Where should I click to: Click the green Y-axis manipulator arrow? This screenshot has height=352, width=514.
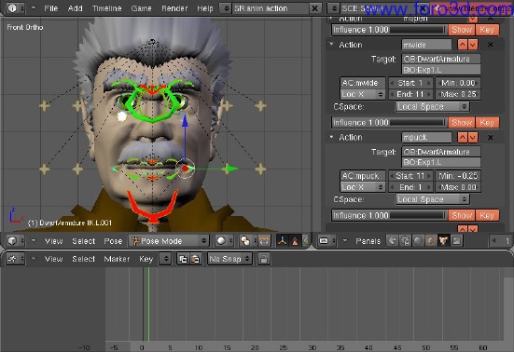pyautogui.click(x=231, y=169)
